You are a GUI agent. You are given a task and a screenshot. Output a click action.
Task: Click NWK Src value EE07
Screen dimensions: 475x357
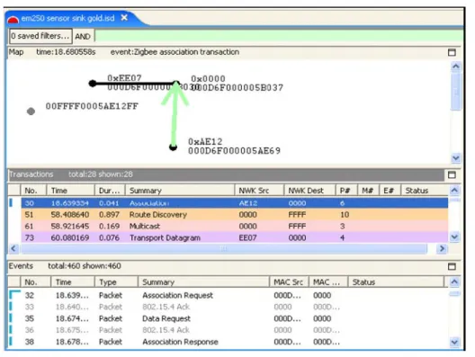247,237
